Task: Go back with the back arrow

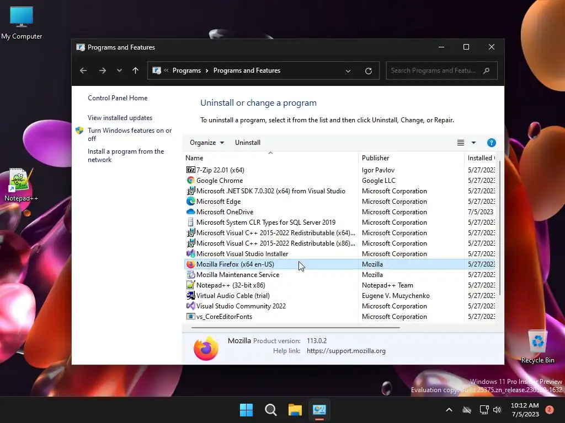Action: point(83,70)
